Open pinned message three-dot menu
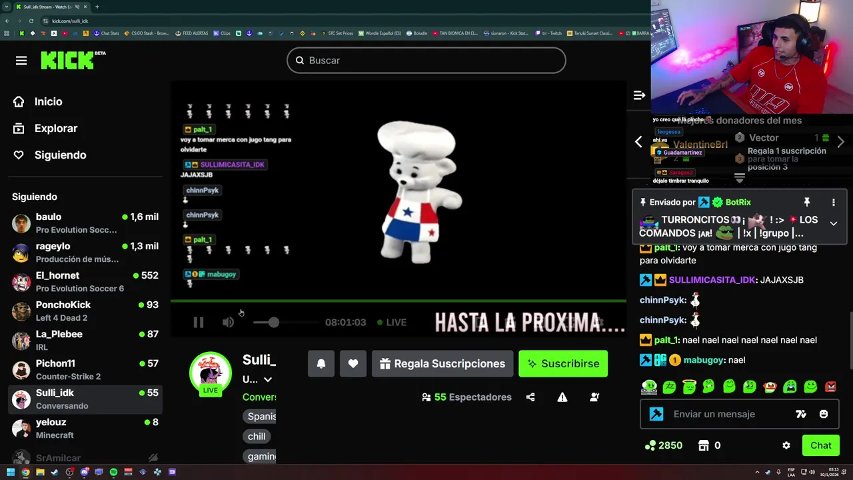853x480 pixels. pos(833,202)
